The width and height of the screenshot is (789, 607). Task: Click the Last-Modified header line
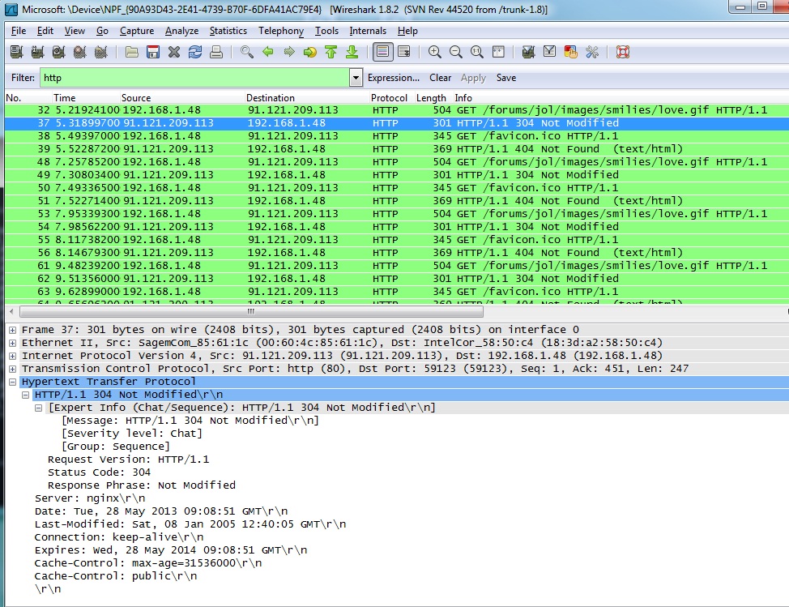[x=190, y=524]
